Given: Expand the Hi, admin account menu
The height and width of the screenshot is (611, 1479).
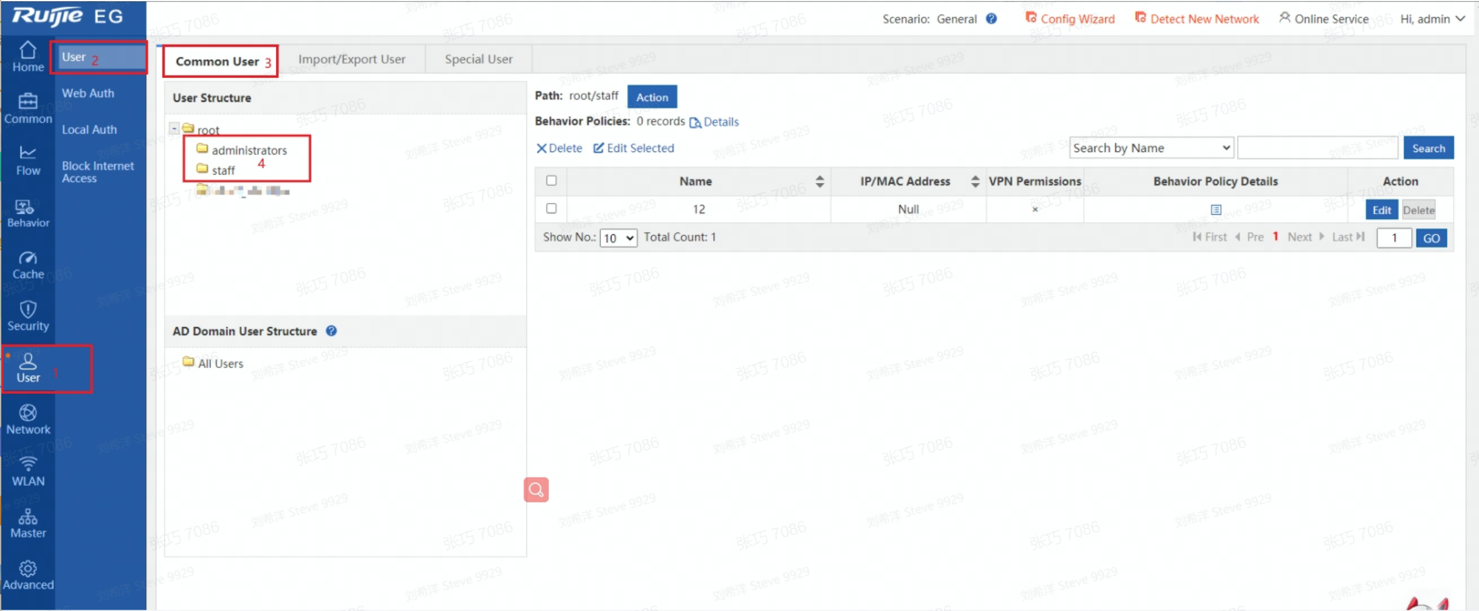Looking at the screenshot, I should [x=1433, y=19].
